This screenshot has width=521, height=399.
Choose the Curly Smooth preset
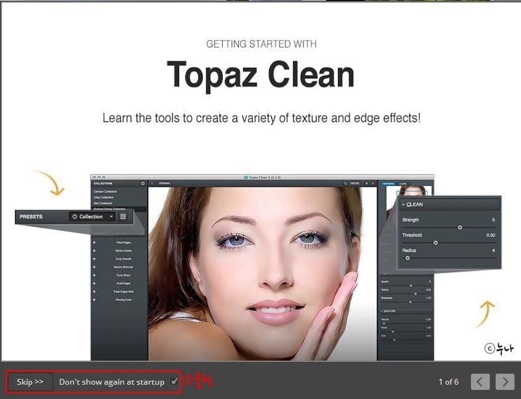pos(123,259)
